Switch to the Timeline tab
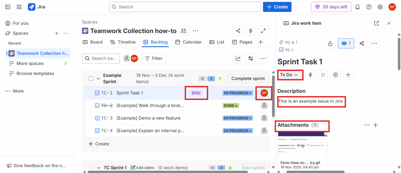The height and width of the screenshot is (173, 401). [123, 42]
